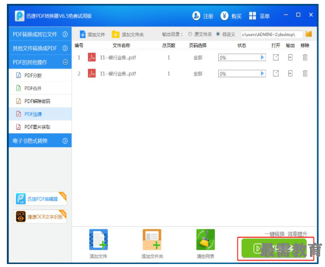Start row 1 conversion with play arrow
325x267 pixels.
click(262, 57)
